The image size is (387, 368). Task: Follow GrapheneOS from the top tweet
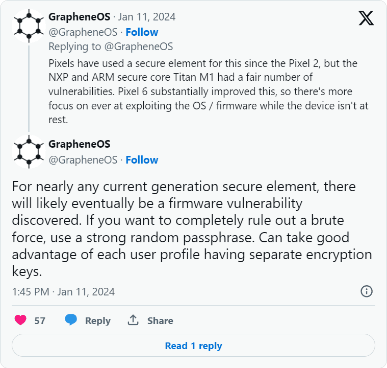(x=142, y=32)
